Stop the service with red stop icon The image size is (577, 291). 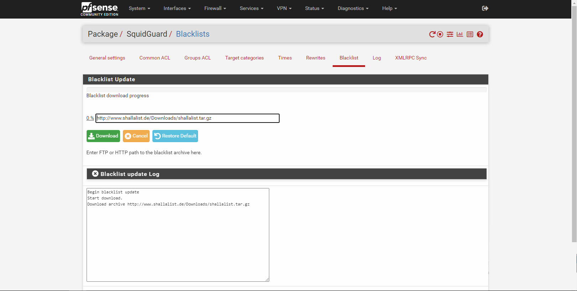(x=440, y=34)
